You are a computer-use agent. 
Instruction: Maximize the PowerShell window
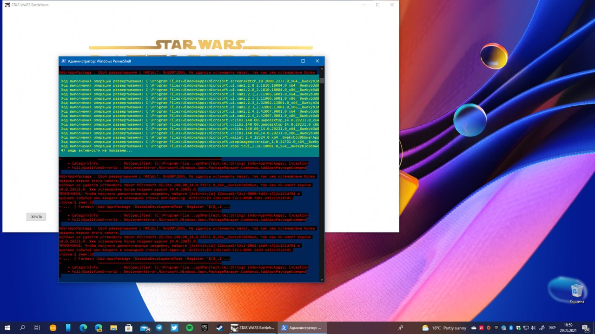tap(303, 61)
